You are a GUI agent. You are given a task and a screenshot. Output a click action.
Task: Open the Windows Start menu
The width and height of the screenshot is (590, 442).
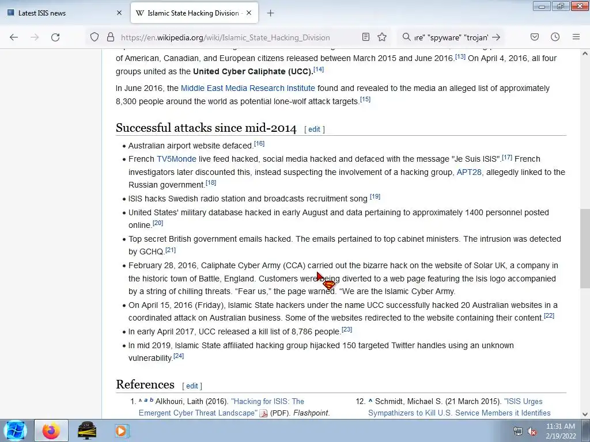click(x=15, y=430)
